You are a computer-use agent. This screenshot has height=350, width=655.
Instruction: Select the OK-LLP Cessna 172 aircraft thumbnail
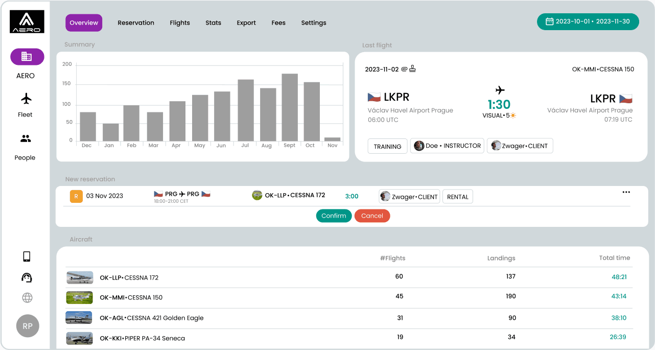(80, 277)
